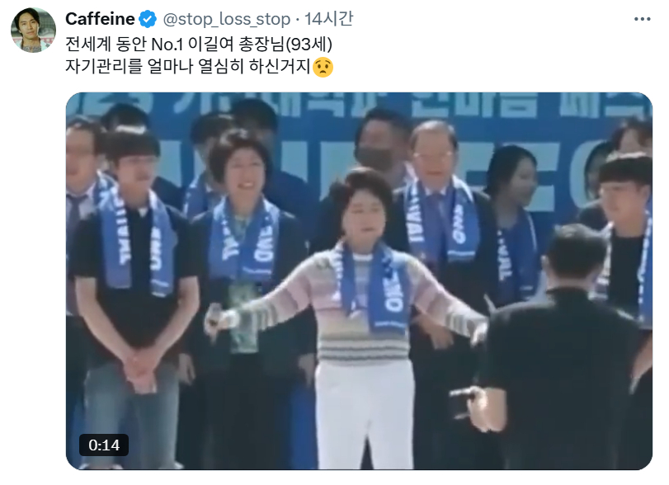Click the (93세) text in the tweet
The height and width of the screenshot is (485, 669).
[309, 44]
